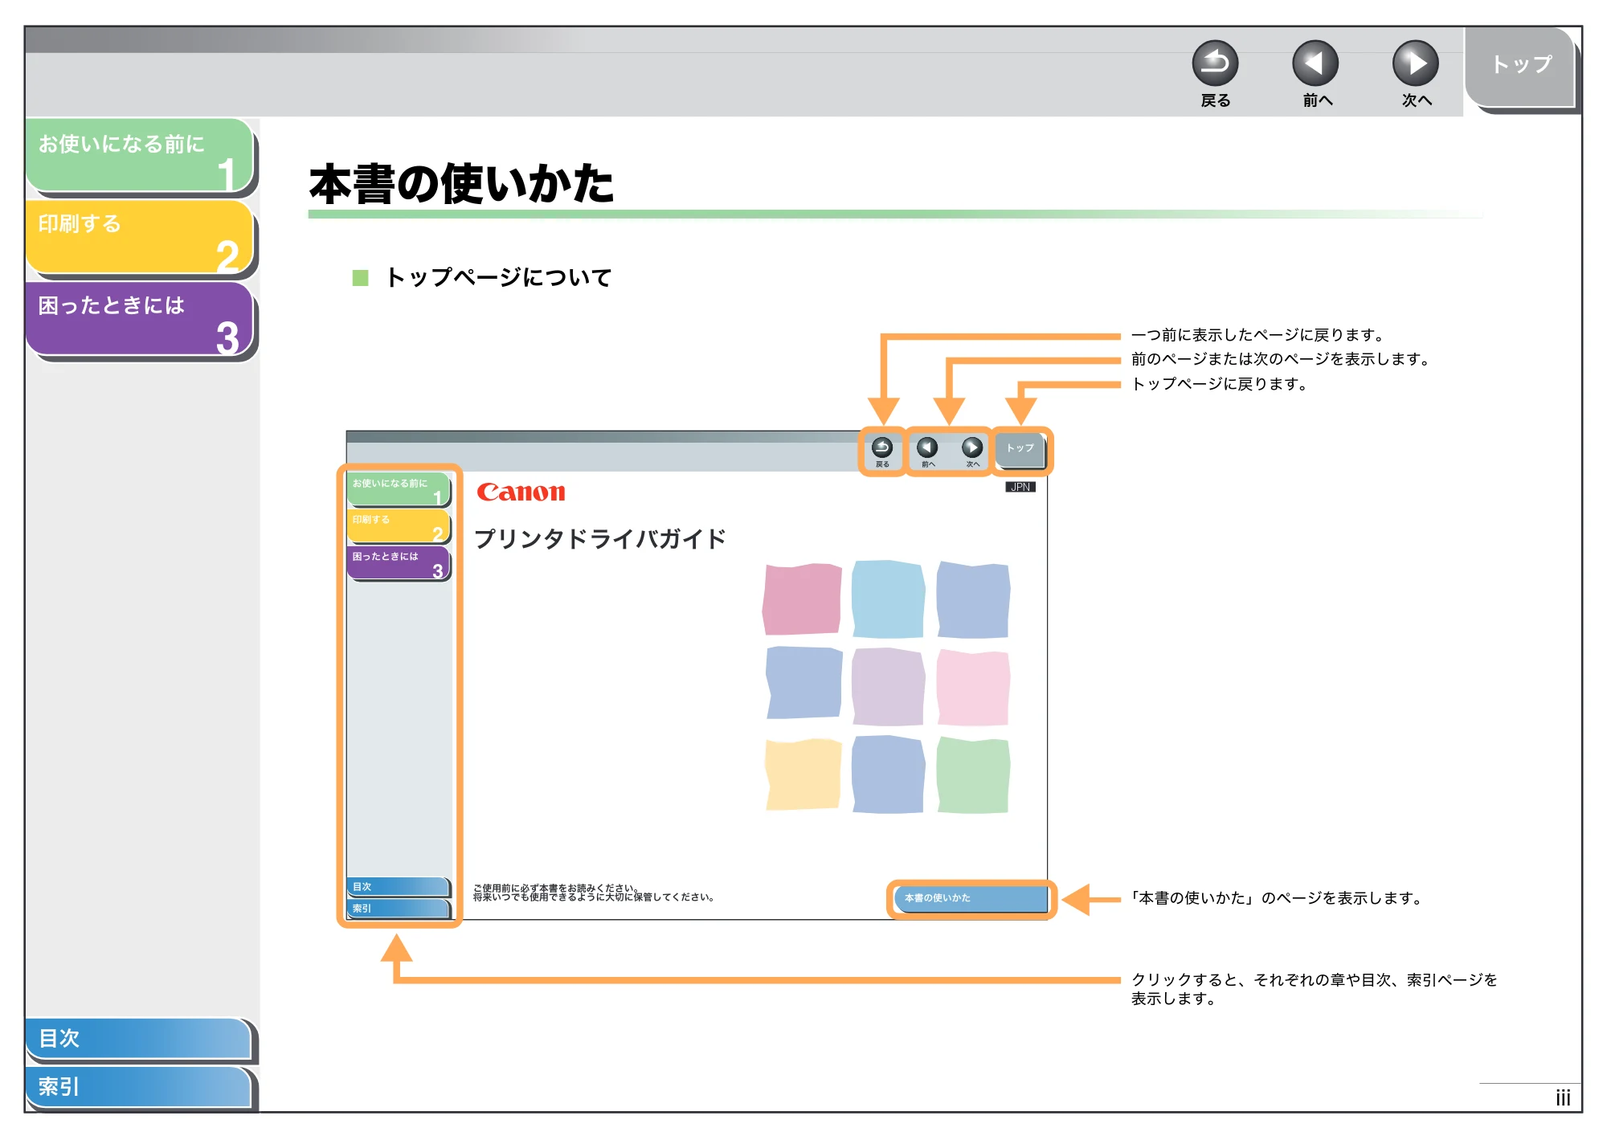Screen dimensions: 1607x1136
Task: Click the 戻る icon in the embedded screenshot
Action: [882, 448]
